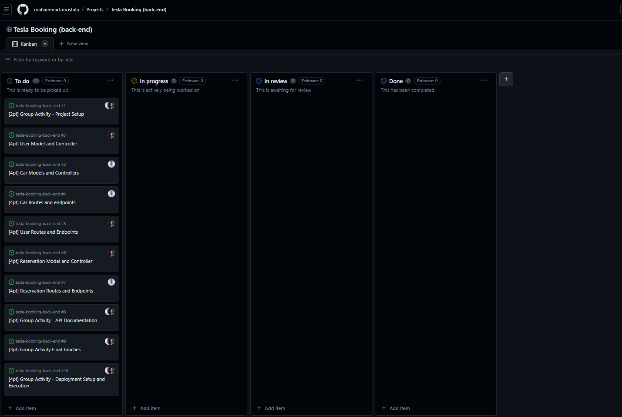This screenshot has height=417, width=622.
Task: Click assignee avatar on Reservation Model and Controller card
Action: point(111,253)
